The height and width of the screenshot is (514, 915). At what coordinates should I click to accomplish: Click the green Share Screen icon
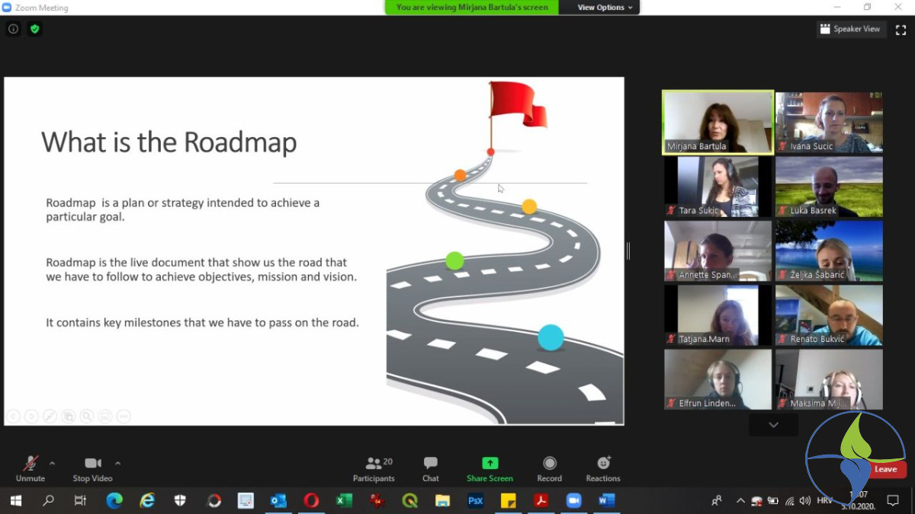click(x=490, y=463)
